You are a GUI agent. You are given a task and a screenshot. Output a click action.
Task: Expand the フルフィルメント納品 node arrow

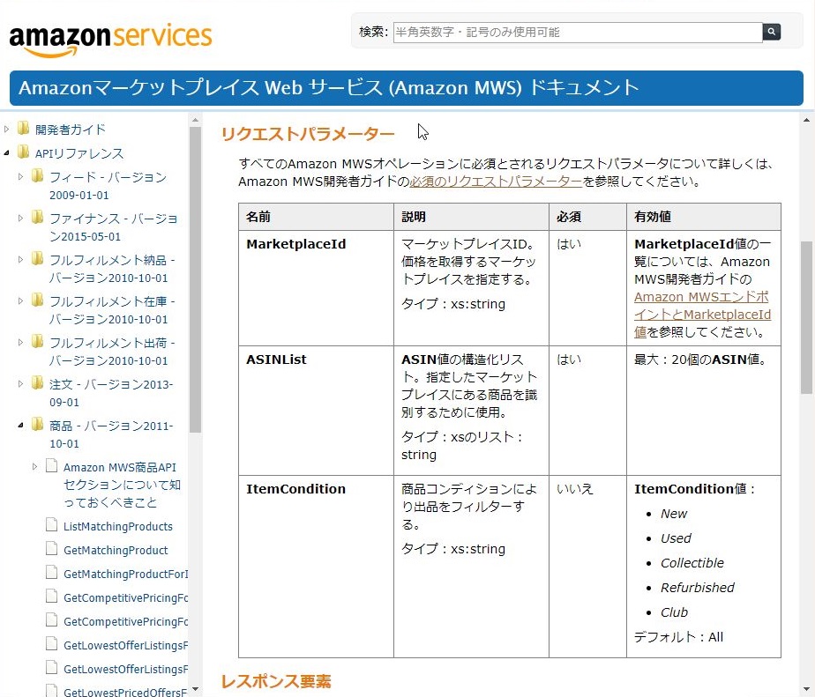[x=20, y=259]
